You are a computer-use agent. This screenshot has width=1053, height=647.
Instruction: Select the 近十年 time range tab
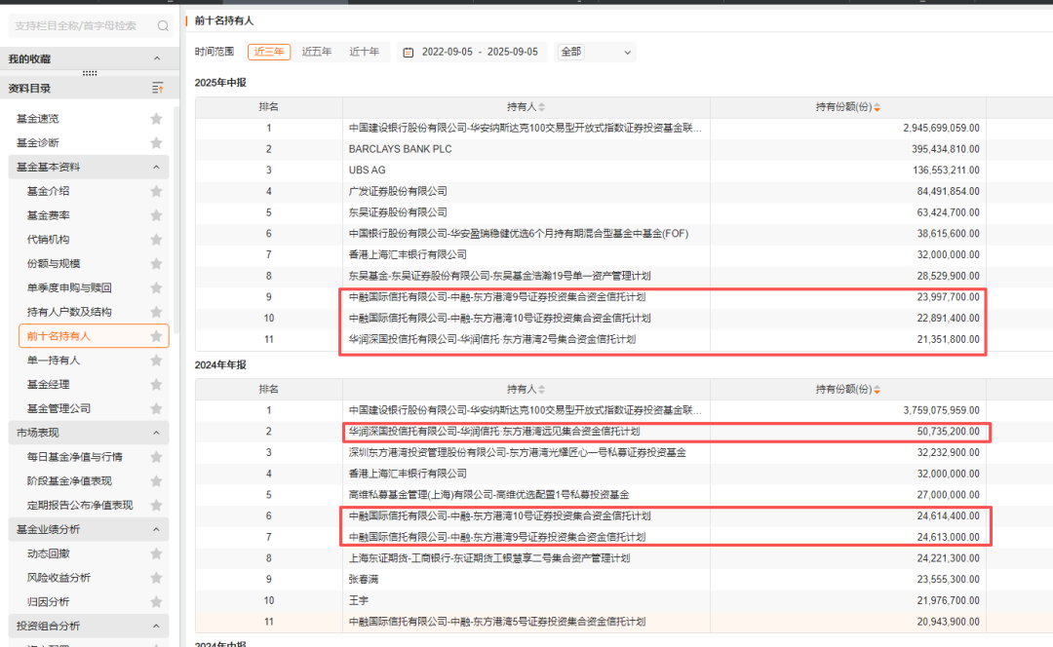point(366,52)
